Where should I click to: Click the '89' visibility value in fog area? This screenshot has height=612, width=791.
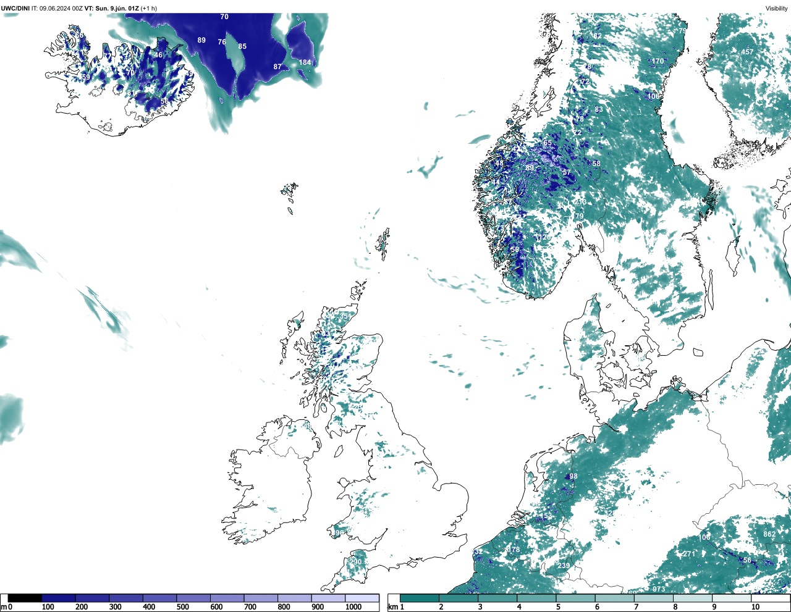point(201,40)
